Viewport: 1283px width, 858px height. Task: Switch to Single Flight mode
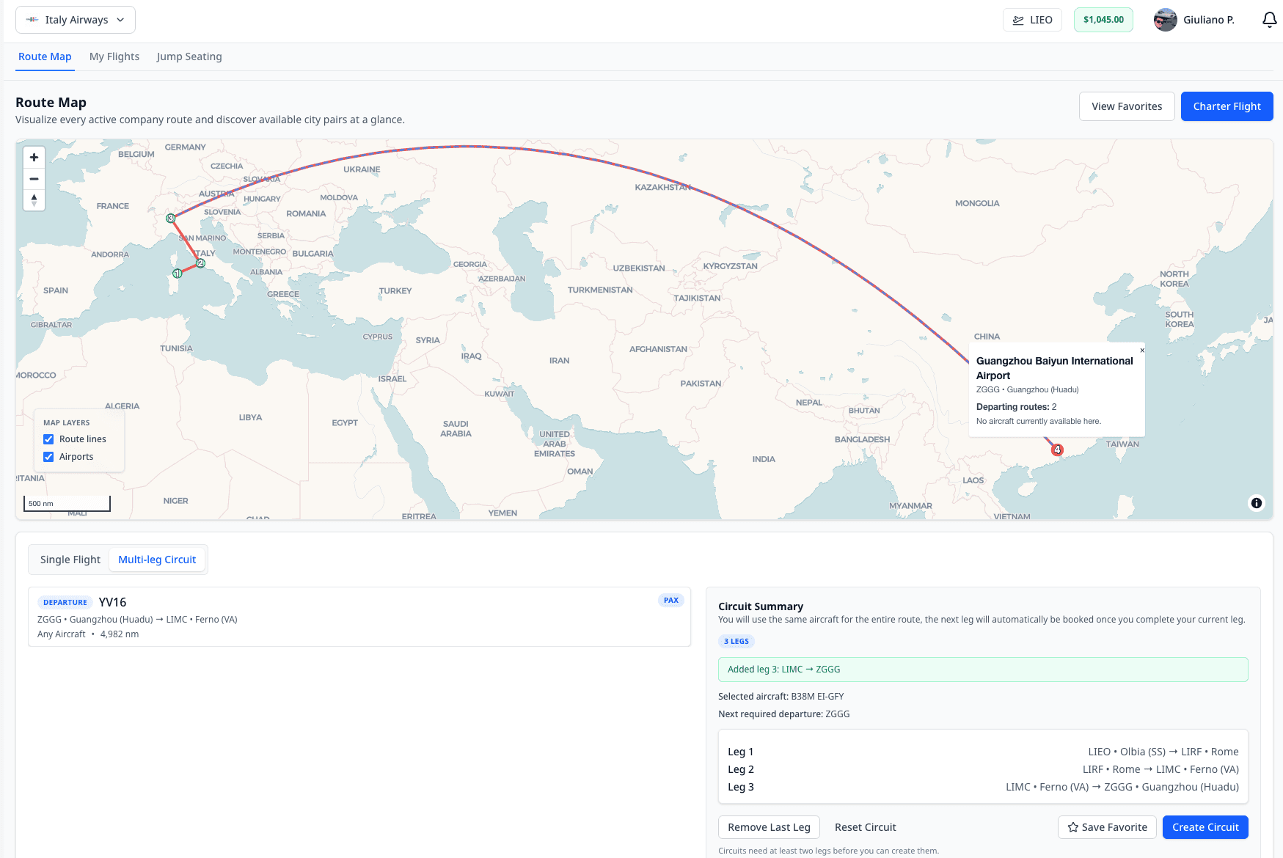pyautogui.click(x=70, y=560)
